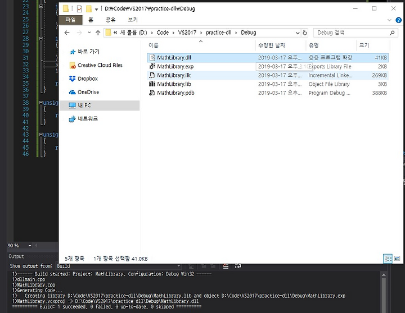The height and width of the screenshot is (313, 405).
Task: Open OneDrive in navigation pane
Action: click(84, 92)
